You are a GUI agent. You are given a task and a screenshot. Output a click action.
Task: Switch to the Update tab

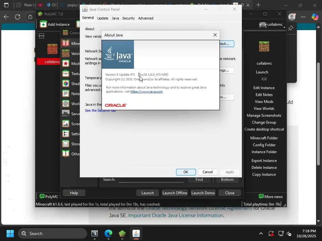[103, 18]
